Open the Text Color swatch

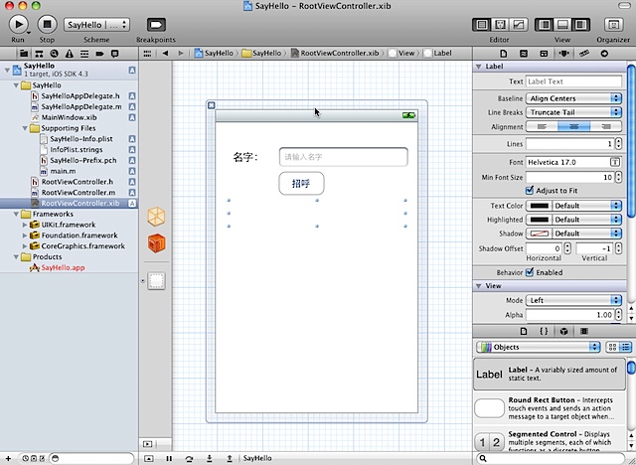(539, 206)
